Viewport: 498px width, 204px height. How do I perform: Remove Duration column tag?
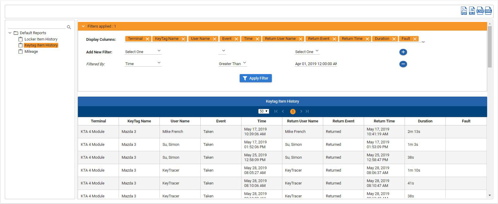tap(394, 39)
